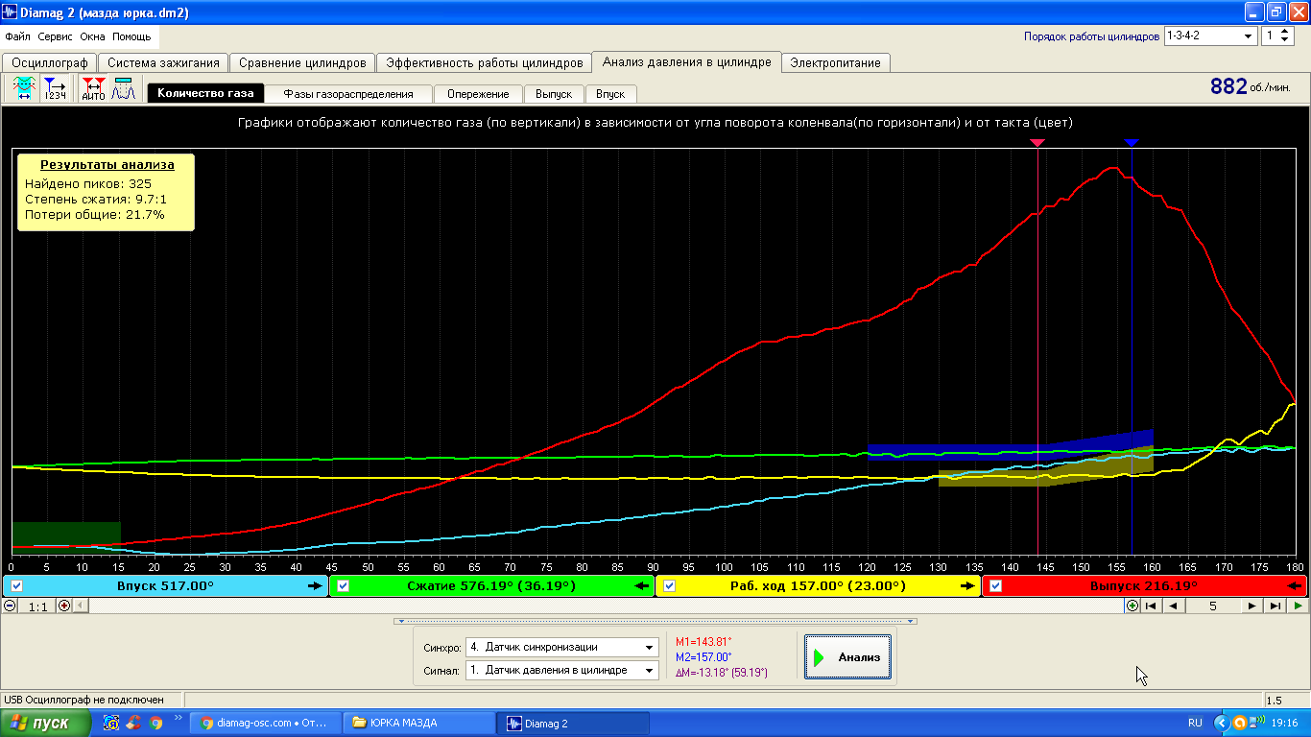Click the 882 об./мин. RPM readout
Screen dimensions: 1311x737
(x=1251, y=86)
